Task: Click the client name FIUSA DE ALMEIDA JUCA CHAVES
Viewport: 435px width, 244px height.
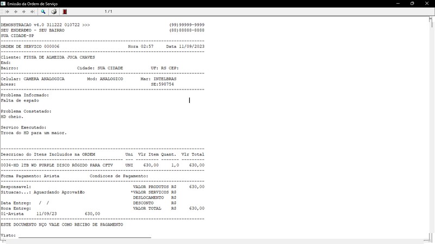Action: [59, 57]
